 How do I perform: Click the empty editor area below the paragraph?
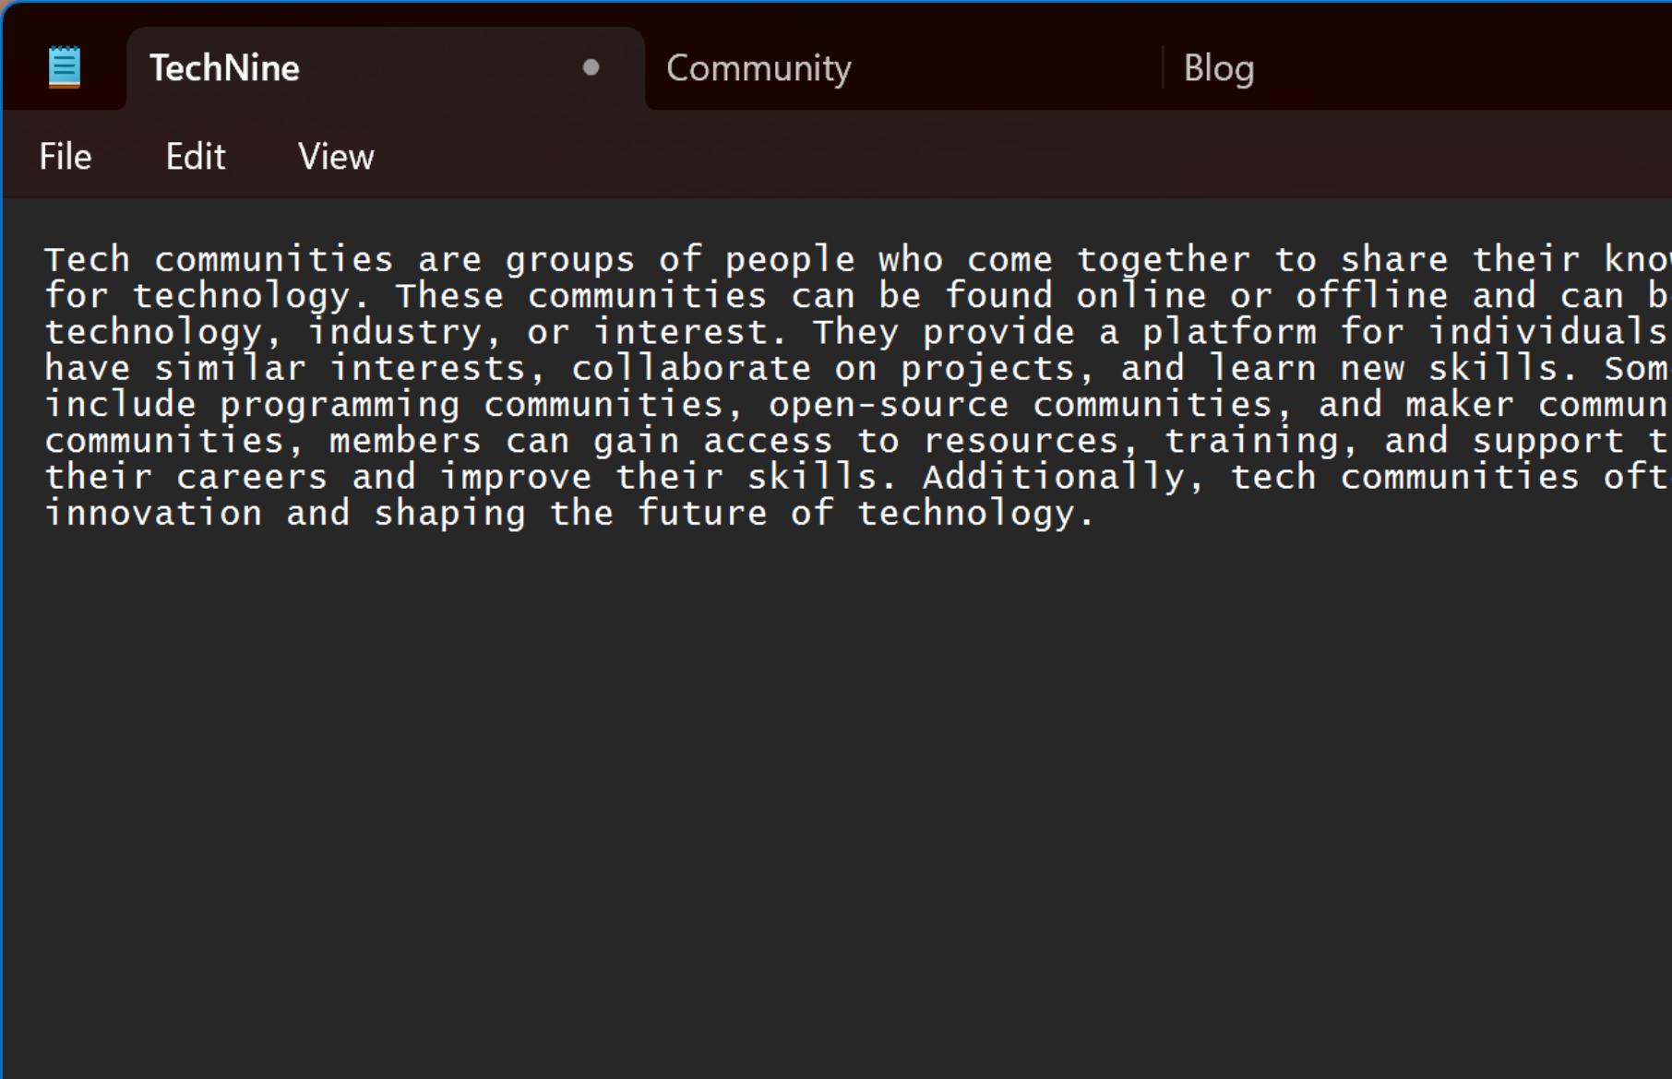click(830, 784)
